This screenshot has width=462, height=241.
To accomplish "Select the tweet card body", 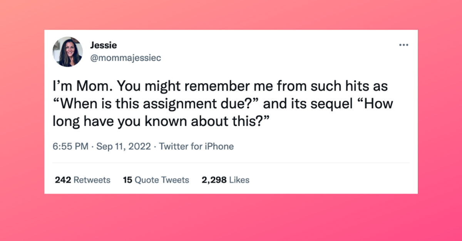I will (231, 111).
